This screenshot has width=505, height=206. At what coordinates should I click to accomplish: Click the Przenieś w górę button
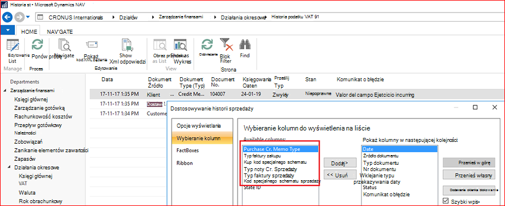pyautogui.click(x=469, y=163)
